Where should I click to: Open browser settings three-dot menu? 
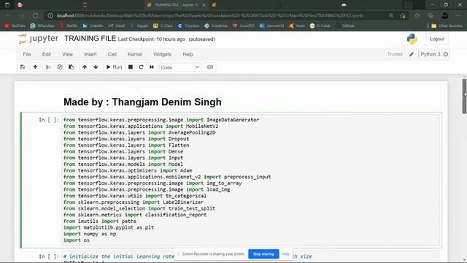458,15
